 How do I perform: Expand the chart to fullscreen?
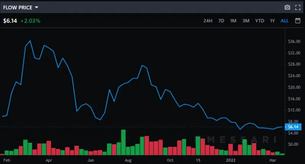click(x=298, y=8)
